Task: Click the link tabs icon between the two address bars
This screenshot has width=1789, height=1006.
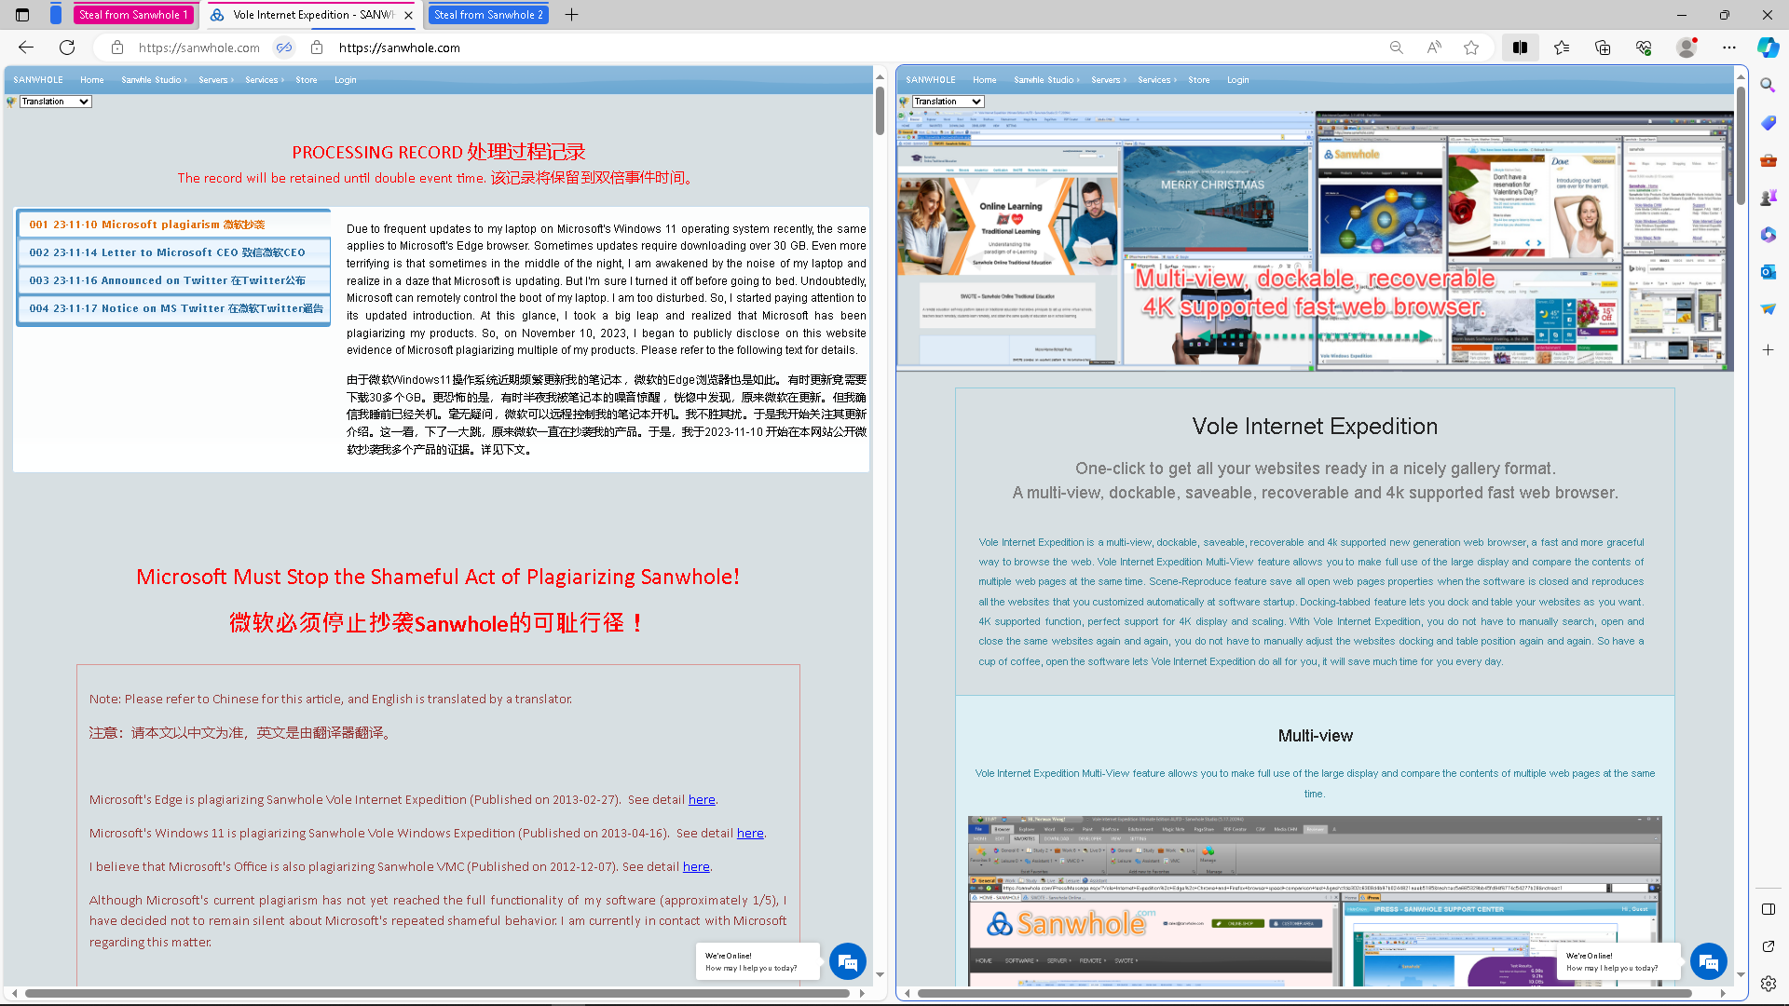Action: (x=284, y=48)
